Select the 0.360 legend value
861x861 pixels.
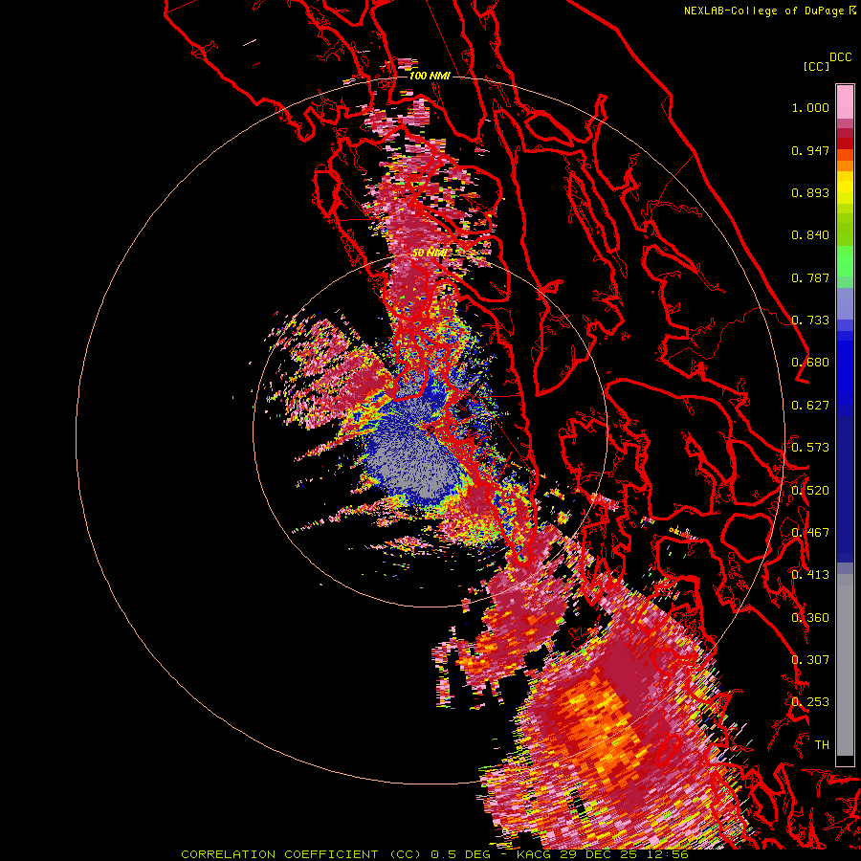click(810, 617)
